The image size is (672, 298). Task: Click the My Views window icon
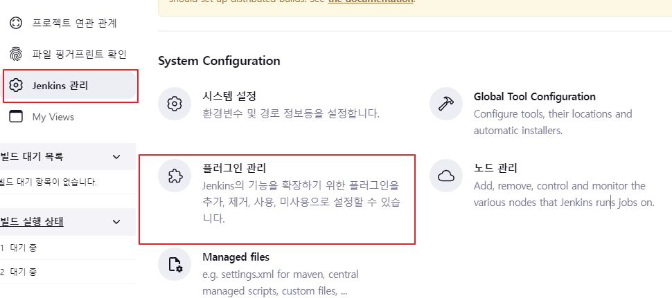point(16,117)
